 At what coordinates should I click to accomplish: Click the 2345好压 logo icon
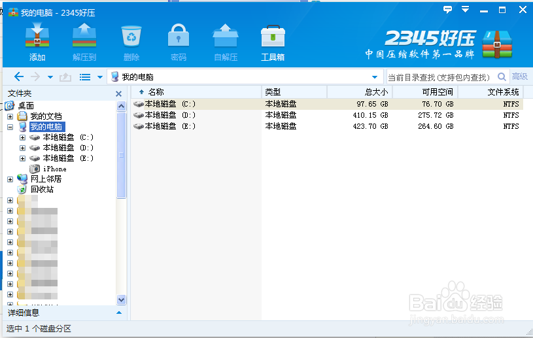497,44
